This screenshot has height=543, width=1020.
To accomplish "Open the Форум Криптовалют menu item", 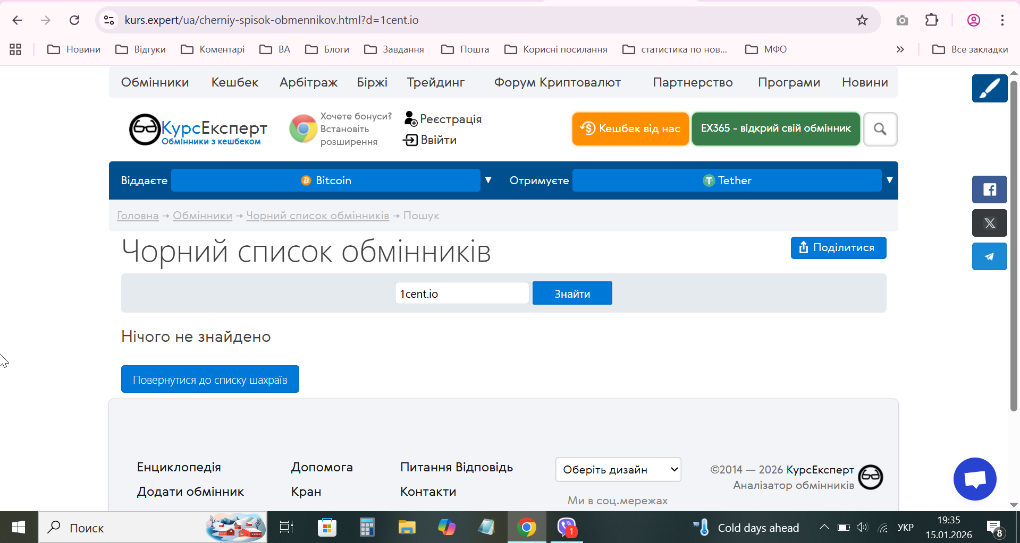I will pyautogui.click(x=558, y=82).
